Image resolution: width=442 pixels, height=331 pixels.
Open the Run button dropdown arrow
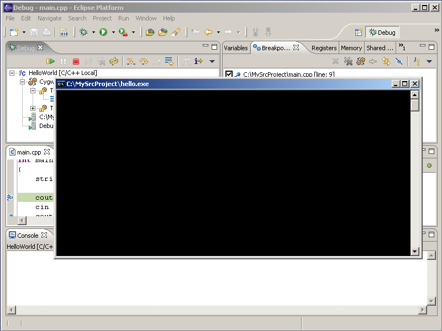[x=113, y=33]
